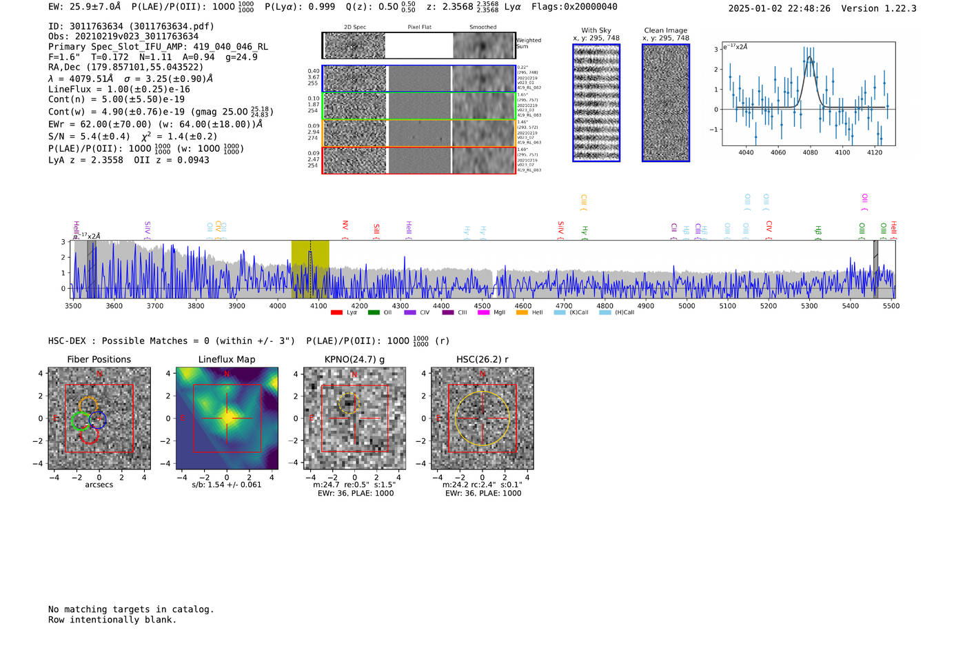Select the orange-bordered fiber spectrum row
965x657 pixels.
click(x=419, y=133)
